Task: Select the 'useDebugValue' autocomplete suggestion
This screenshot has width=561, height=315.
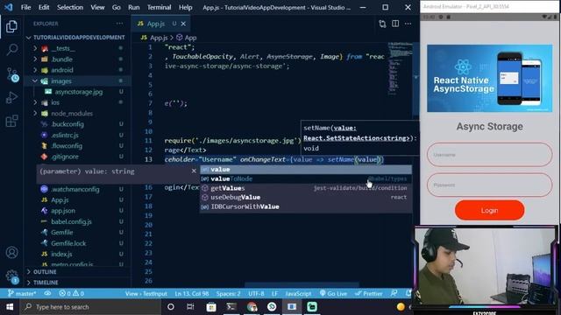Action: 306,197
